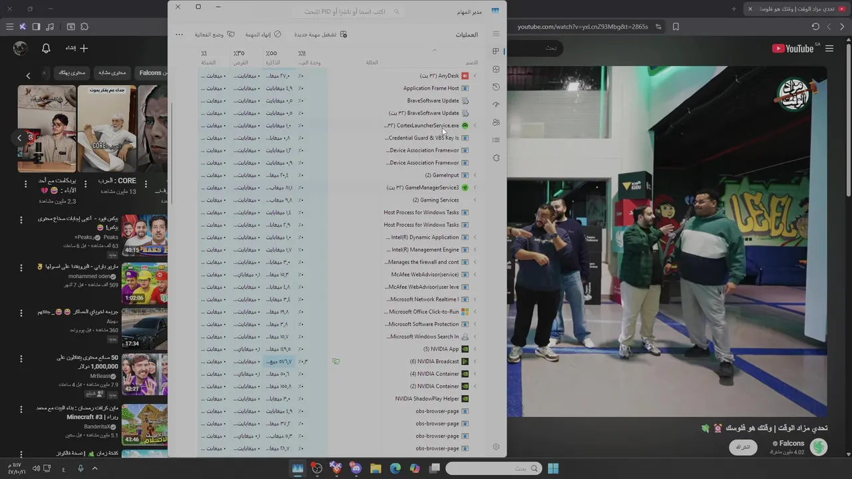The width and height of the screenshot is (852, 479).
Task: Open the Services icon in Task Manager sidebar
Action: [496, 158]
